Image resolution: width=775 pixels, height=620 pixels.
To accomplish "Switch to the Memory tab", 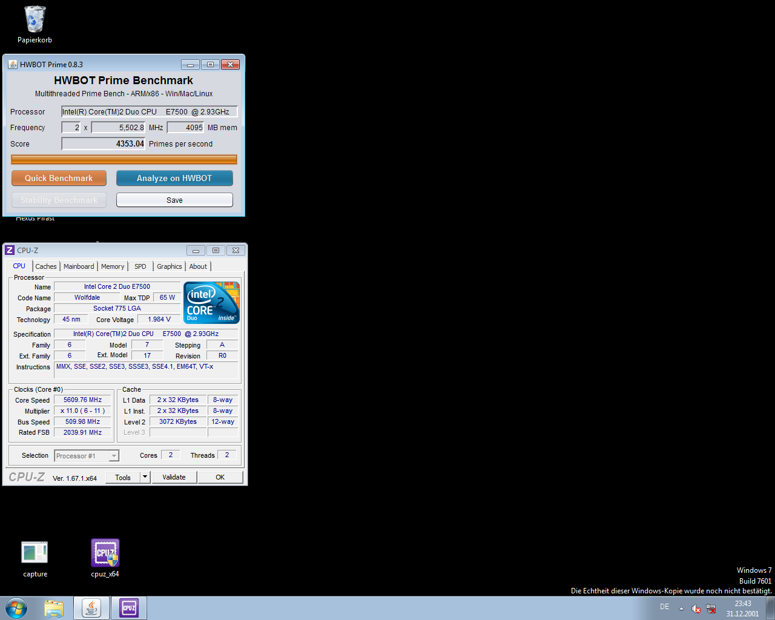I will pyautogui.click(x=113, y=266).
